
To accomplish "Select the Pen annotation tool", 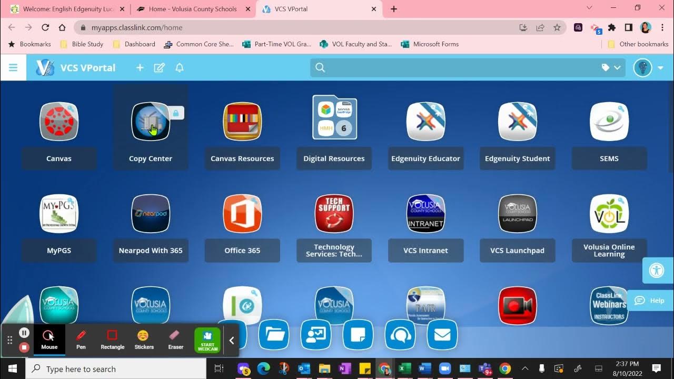I will pyautogui.click(x=81, y=340).
